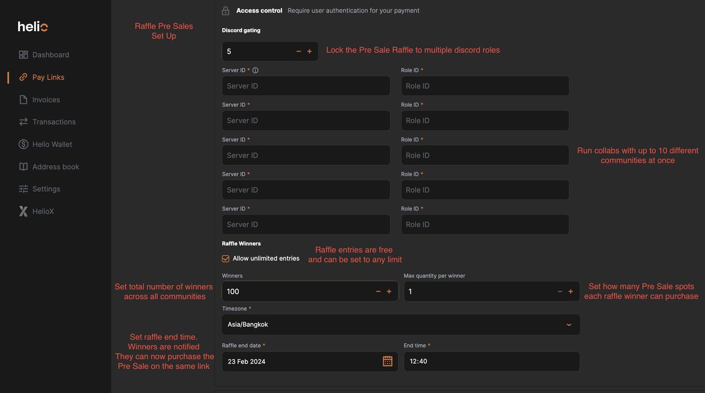Click the fourth Role ID field
This screenshot has width=705, height=393.
[485, 189]
